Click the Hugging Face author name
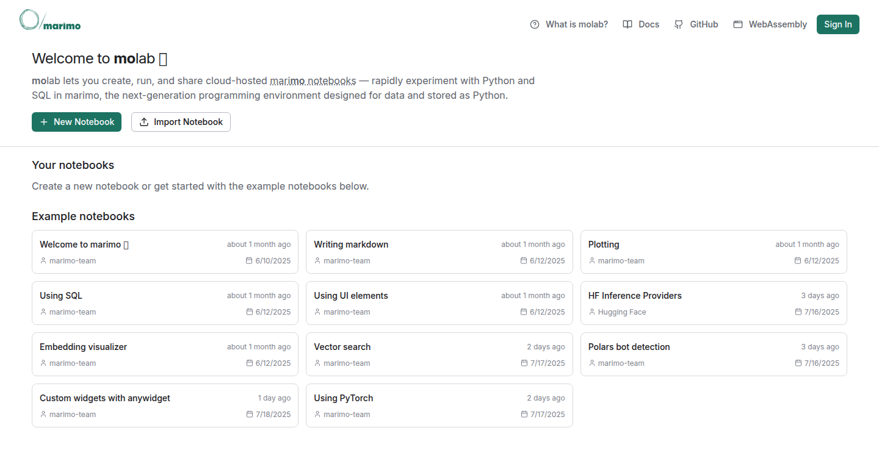This screenshot has width=879, height=464. pos(622,312)
